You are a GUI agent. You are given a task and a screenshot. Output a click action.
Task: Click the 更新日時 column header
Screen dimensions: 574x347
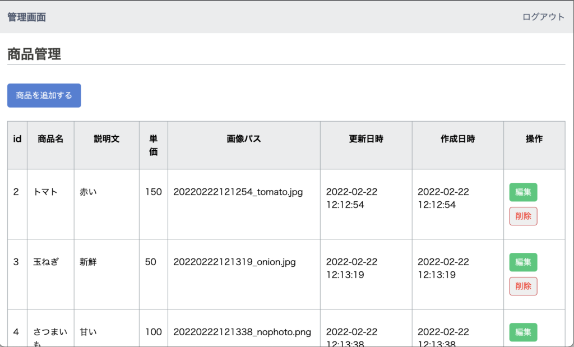coord(366,139)
